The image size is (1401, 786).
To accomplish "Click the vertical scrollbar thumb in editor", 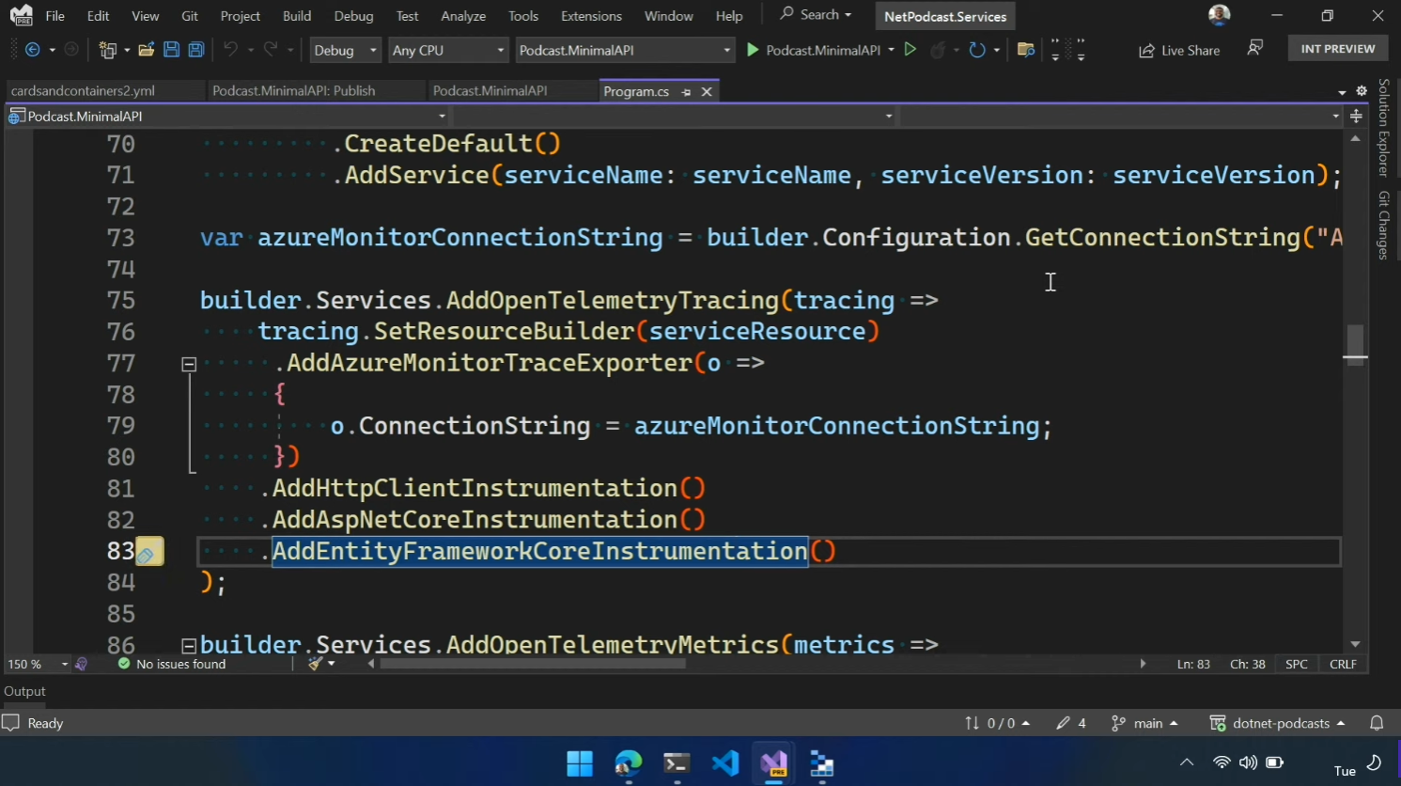I will pos(1355,344).
